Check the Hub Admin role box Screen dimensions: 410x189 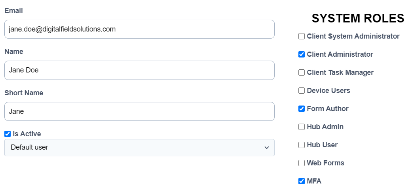click(302, 127)
